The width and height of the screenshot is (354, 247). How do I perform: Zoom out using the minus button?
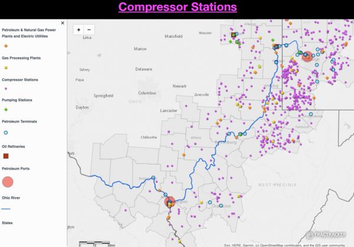point(88,29)
